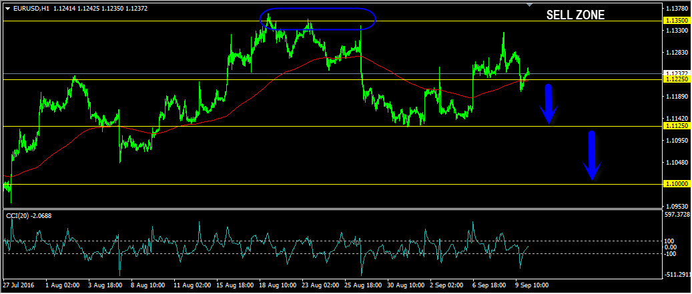692x294 pixels.
Task: Click the 1.11890 price axis value
Action: pyautogui.click(x=677, y=97)
